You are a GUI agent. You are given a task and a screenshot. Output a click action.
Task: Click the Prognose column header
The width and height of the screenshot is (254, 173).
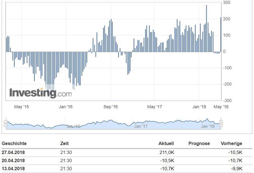click(199, 143)
